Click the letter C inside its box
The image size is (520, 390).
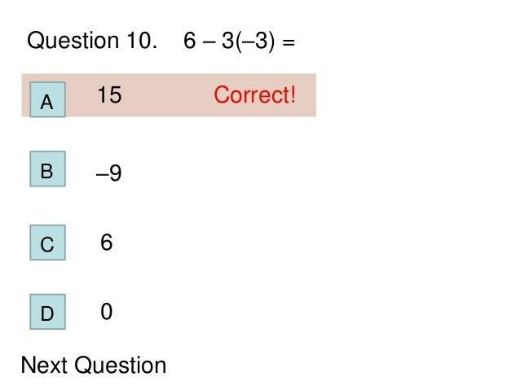[46, 245]
